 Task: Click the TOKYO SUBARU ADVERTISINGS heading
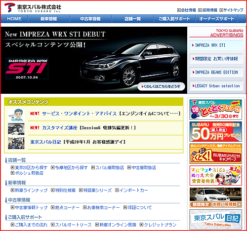click(x=227, y=33)
